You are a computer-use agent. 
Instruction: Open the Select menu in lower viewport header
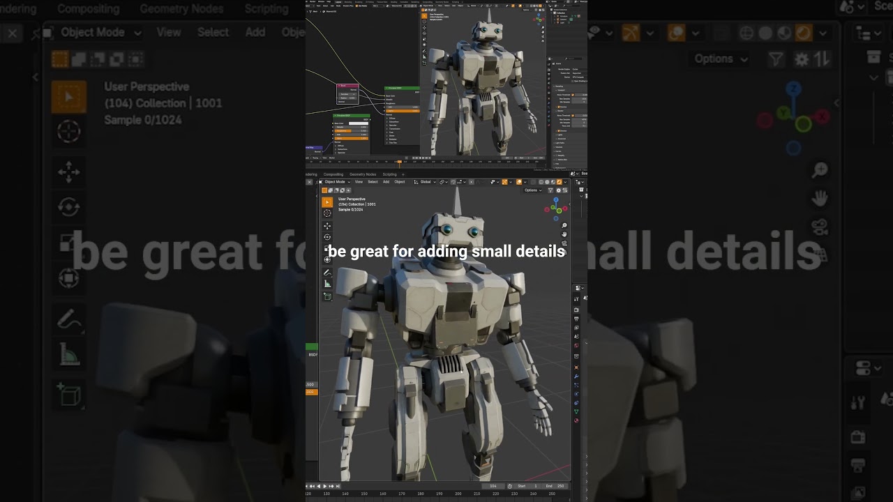373,182
